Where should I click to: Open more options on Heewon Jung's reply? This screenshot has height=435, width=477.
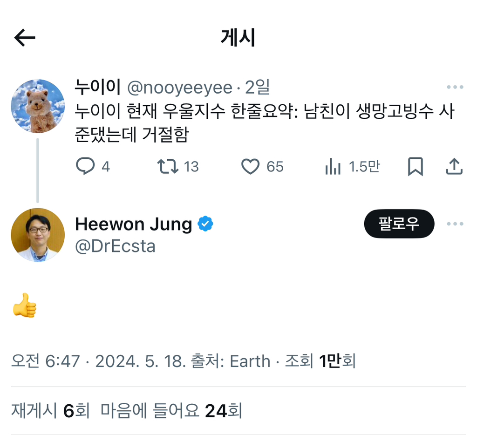click(455, 224)
